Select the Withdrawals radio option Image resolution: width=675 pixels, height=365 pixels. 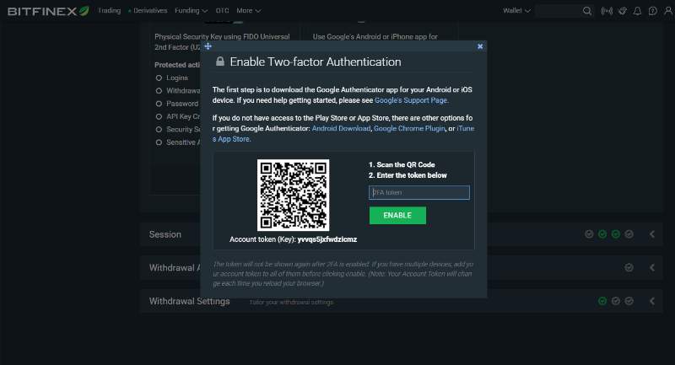(x=159, y=91)
